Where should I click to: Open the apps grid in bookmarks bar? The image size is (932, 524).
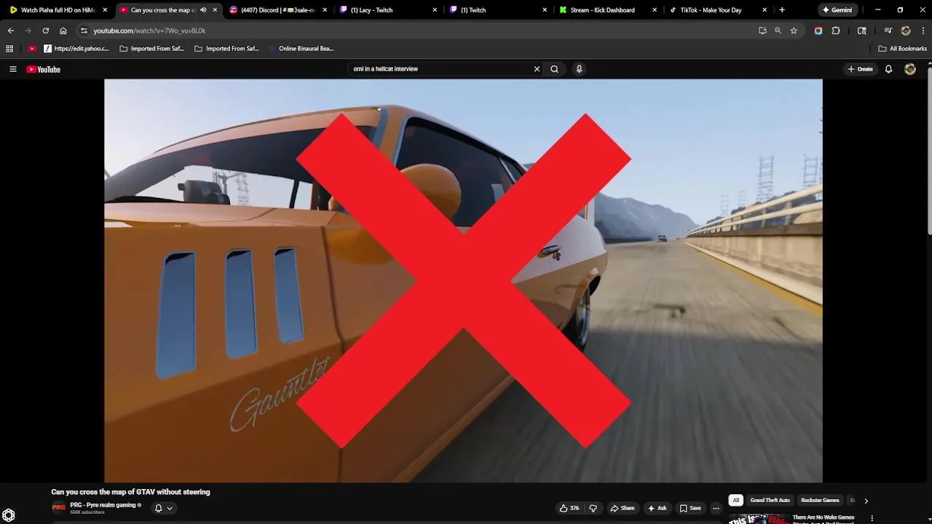9,49
